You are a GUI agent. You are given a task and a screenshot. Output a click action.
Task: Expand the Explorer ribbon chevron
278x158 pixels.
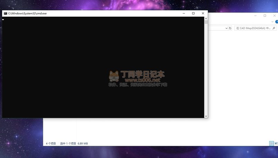[272, 22]
